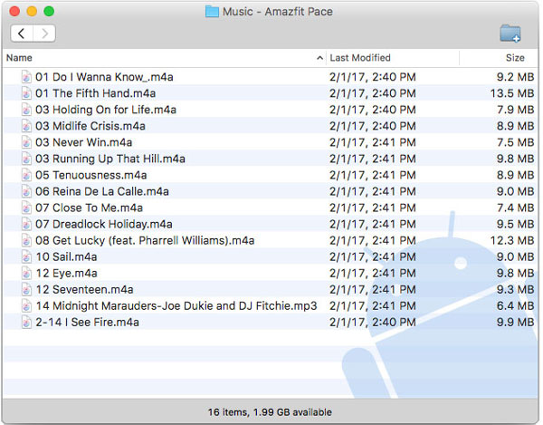543x425 pixels.
Task: Click the file icon for 10 Sail.m4a
Action: click(26, 256)
